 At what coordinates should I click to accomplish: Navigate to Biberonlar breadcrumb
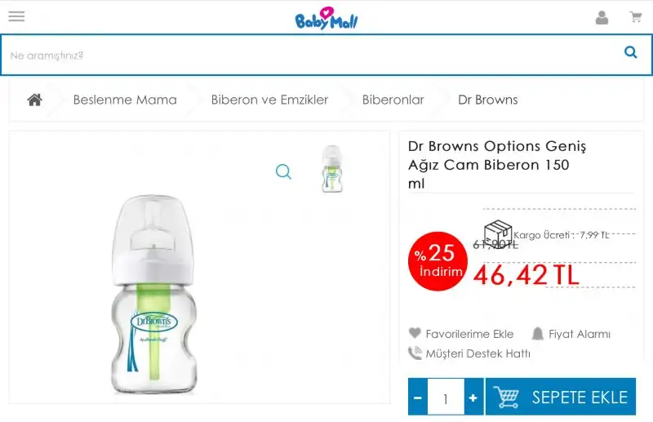click(393, 100)
